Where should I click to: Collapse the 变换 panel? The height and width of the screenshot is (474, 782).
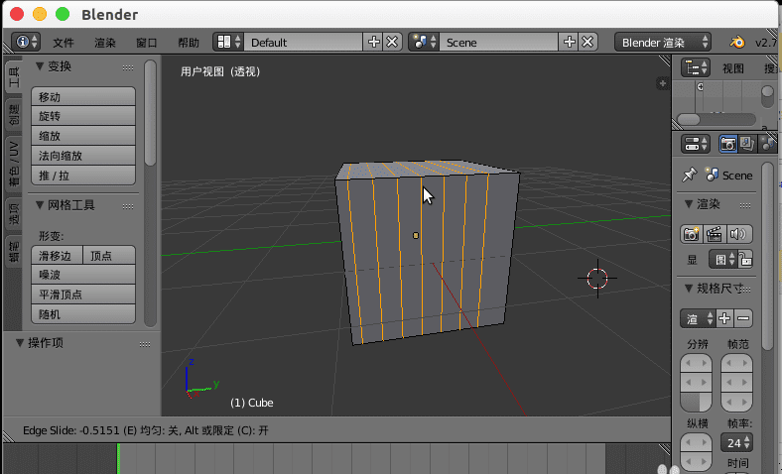(40, 66)
